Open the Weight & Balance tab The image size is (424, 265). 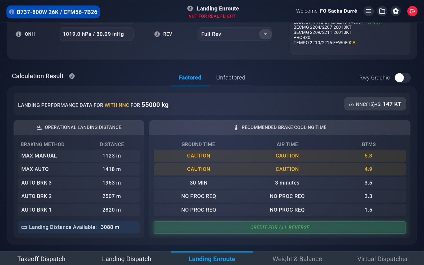297,259
